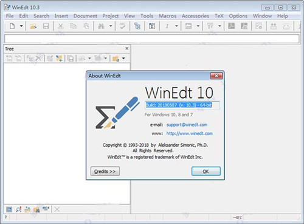
Task: Click the support@winedt.com email link
Action: pyautogui.click(x=187, y=125)
